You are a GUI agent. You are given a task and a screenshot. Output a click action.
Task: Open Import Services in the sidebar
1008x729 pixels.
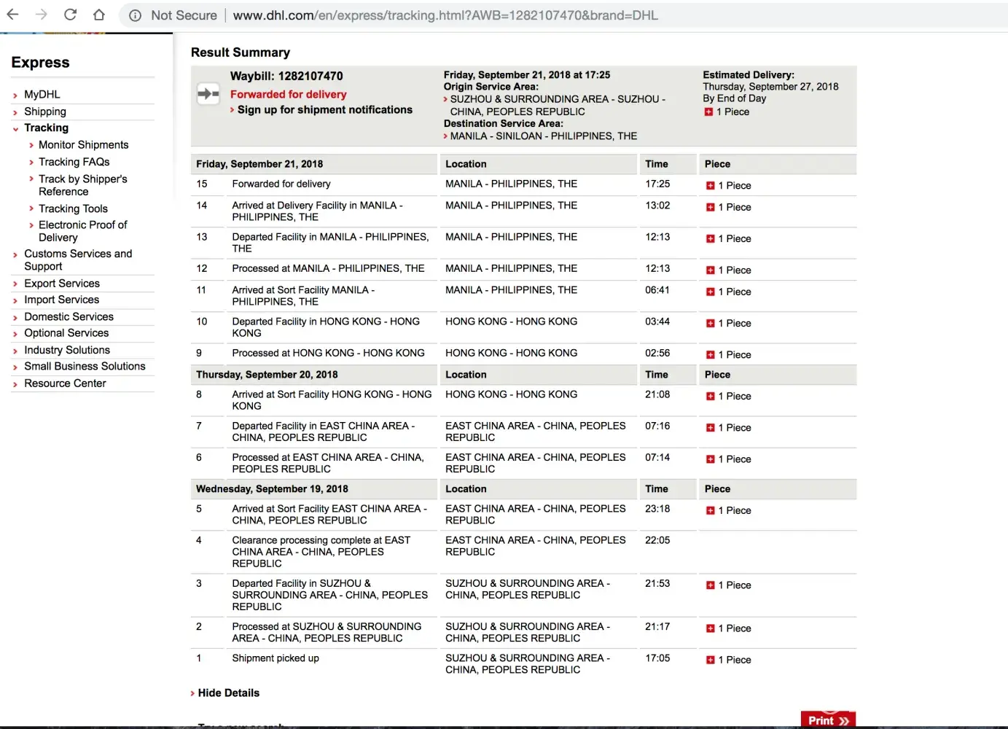click(x=61, y=300)
